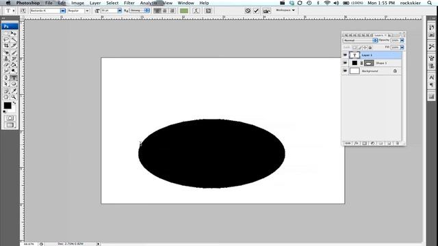This screenshot has height=246, width=438.
Task: Open the Workspace dropdown
Action: click(x=285, y=10)
